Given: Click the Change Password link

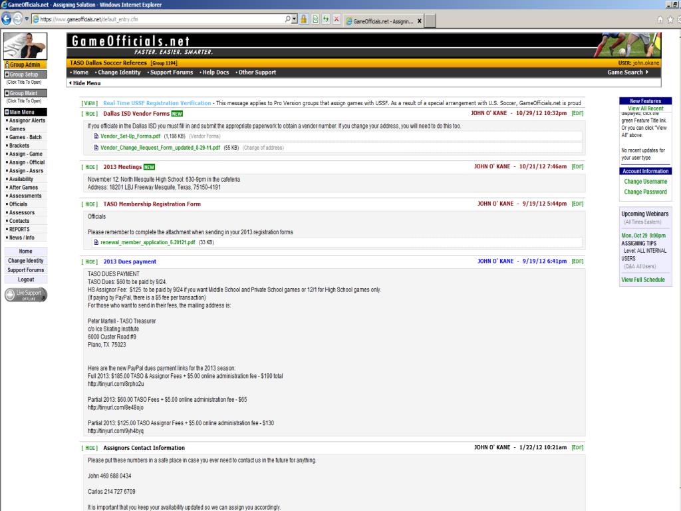Looking at the screenshot, I should point(645,192).
